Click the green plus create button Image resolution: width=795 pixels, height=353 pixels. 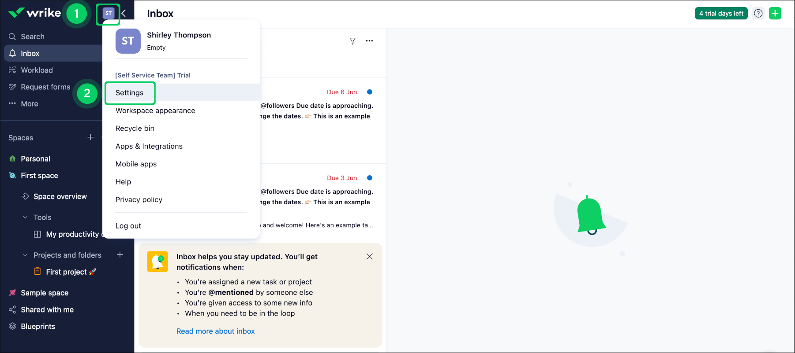click(775, 13)
